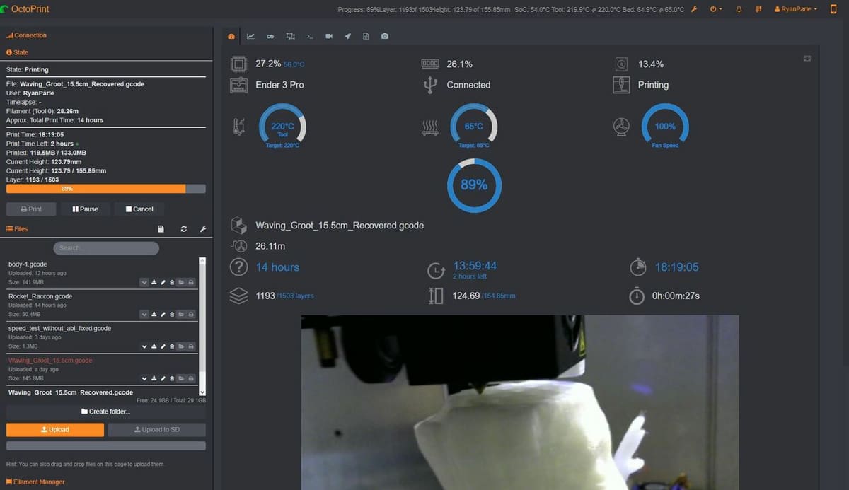This screenshot has width=849, height=490.
Task: Click Create folder button
Action: [106, 412]
